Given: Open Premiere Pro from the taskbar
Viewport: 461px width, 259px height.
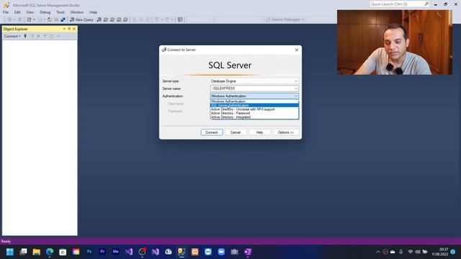Looking at the screenshot, I should pyautogui.click(x=102, y=252).
